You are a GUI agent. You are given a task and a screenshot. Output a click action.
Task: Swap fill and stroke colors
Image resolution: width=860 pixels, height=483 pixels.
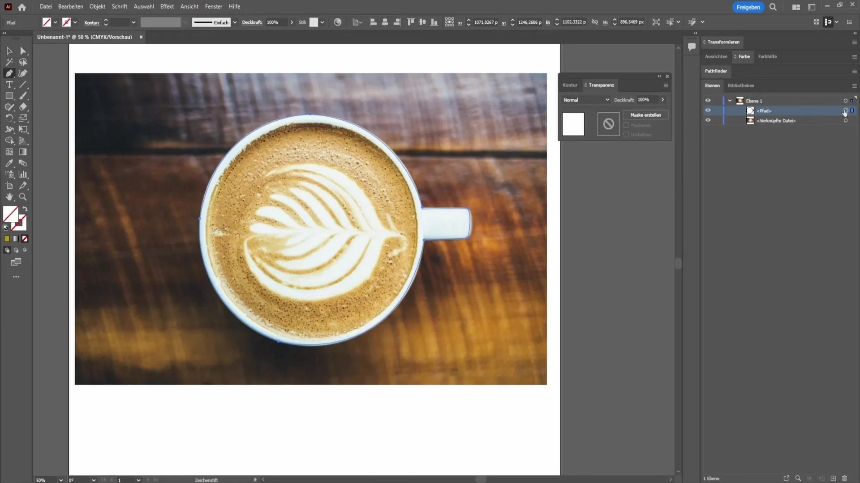pyautogui.click(x=25, y=209)
